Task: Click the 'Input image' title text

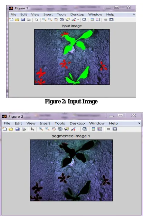Action: 71,26
